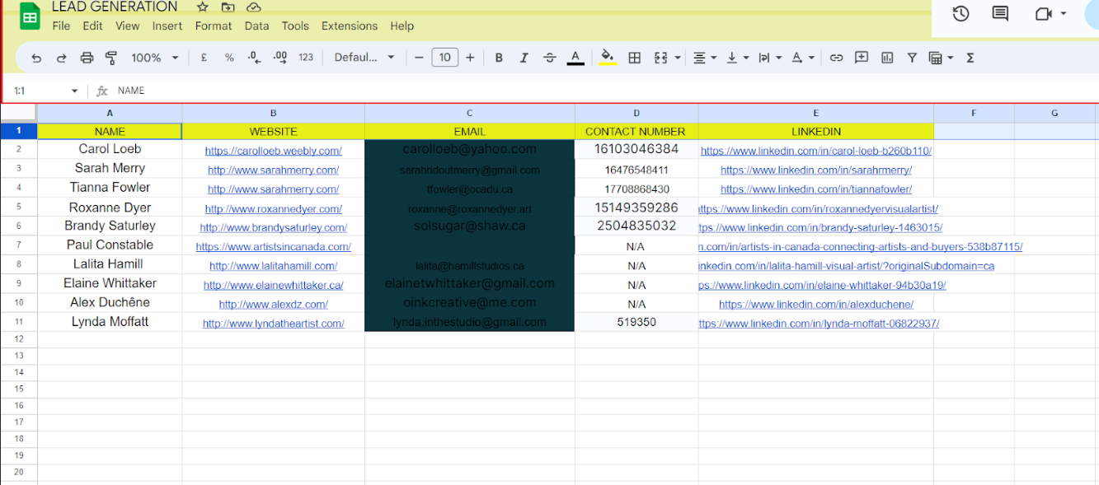Open the roxannedyer.com website link
Viewport: 1099px width, 485px height.
273,209
